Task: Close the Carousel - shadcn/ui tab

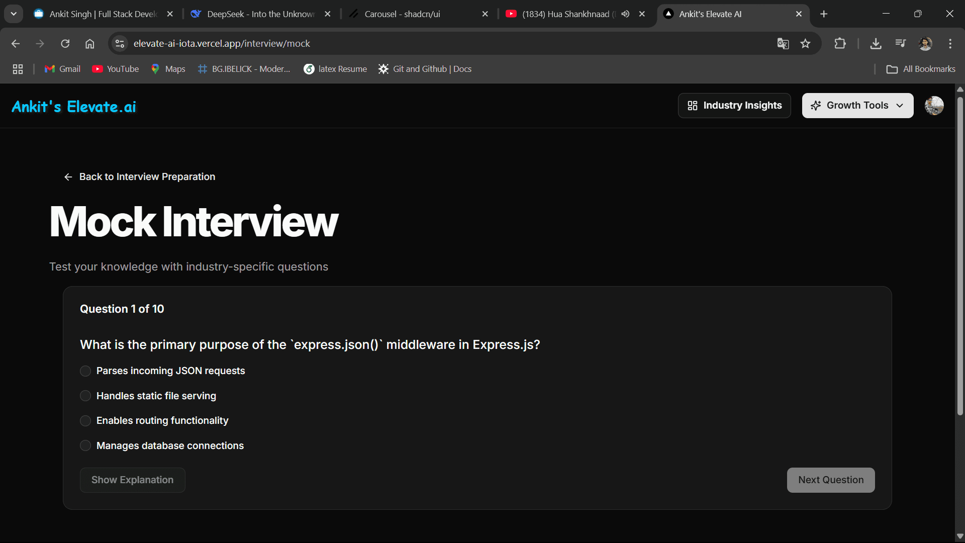Action: 485,14
